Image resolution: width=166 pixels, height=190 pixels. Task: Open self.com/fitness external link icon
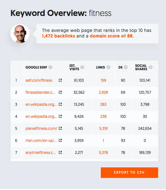60,80
